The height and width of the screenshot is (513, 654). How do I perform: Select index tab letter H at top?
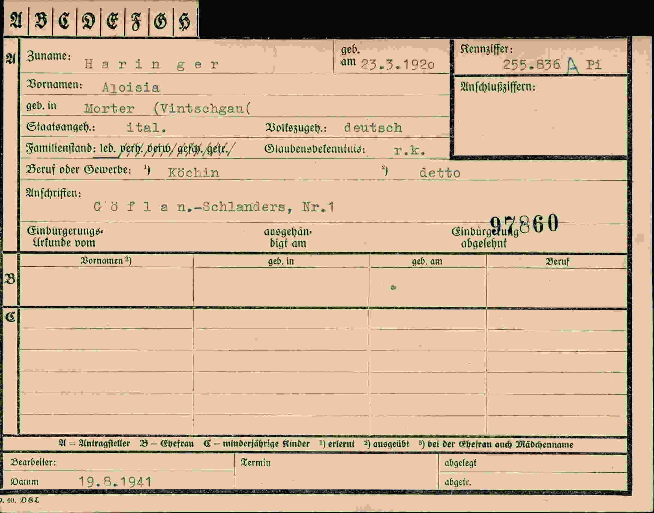coord(185,22)
